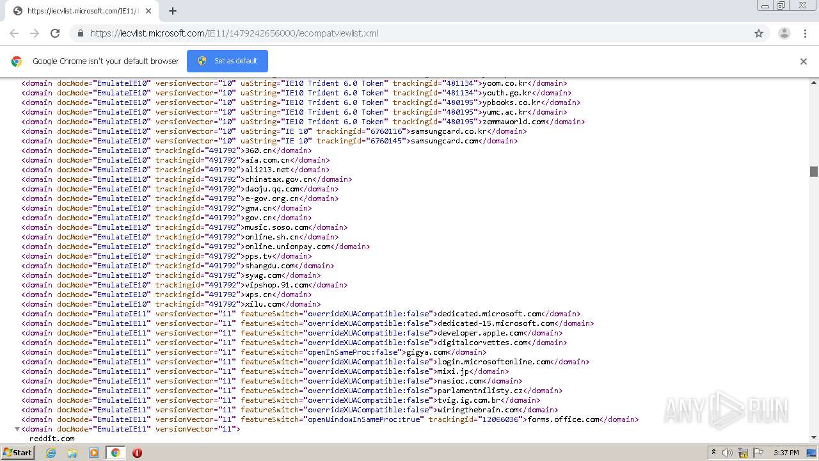Viewport: 819px width, 461px height.
Task: Click the chinatax.gov.cn domain text
Action: 278,179
